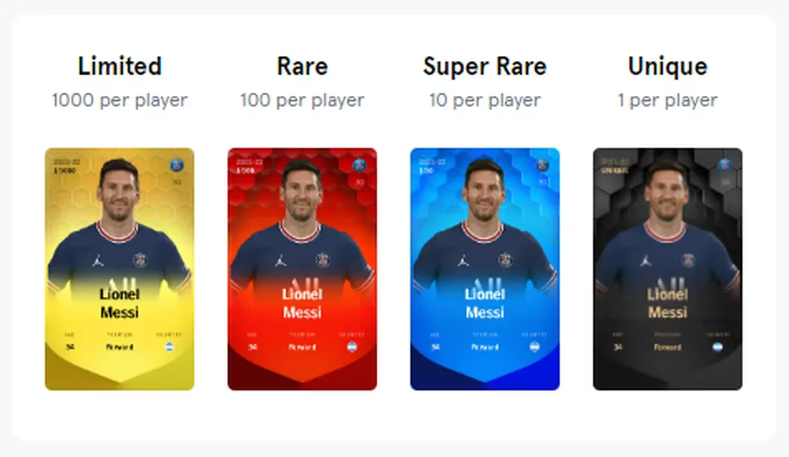
Task: Click the Argentina flag on the yellow Limited card
Action: (170, 346)
